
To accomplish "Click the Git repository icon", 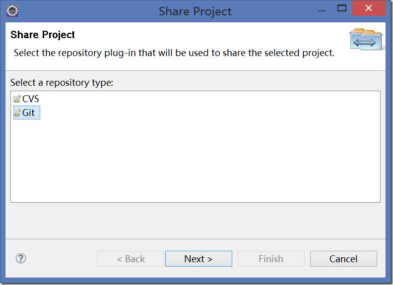I will click(17, 113).
